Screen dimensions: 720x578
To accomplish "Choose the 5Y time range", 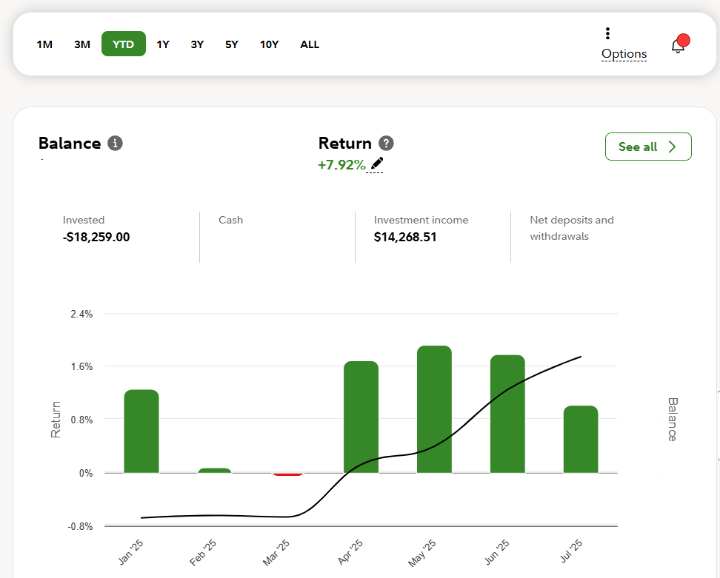I will [x=232, y=44].
